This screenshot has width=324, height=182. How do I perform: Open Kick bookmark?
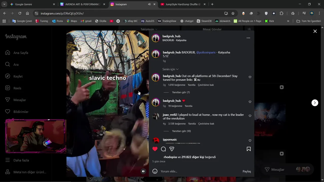pyautogui.click(x=269, y=21)
